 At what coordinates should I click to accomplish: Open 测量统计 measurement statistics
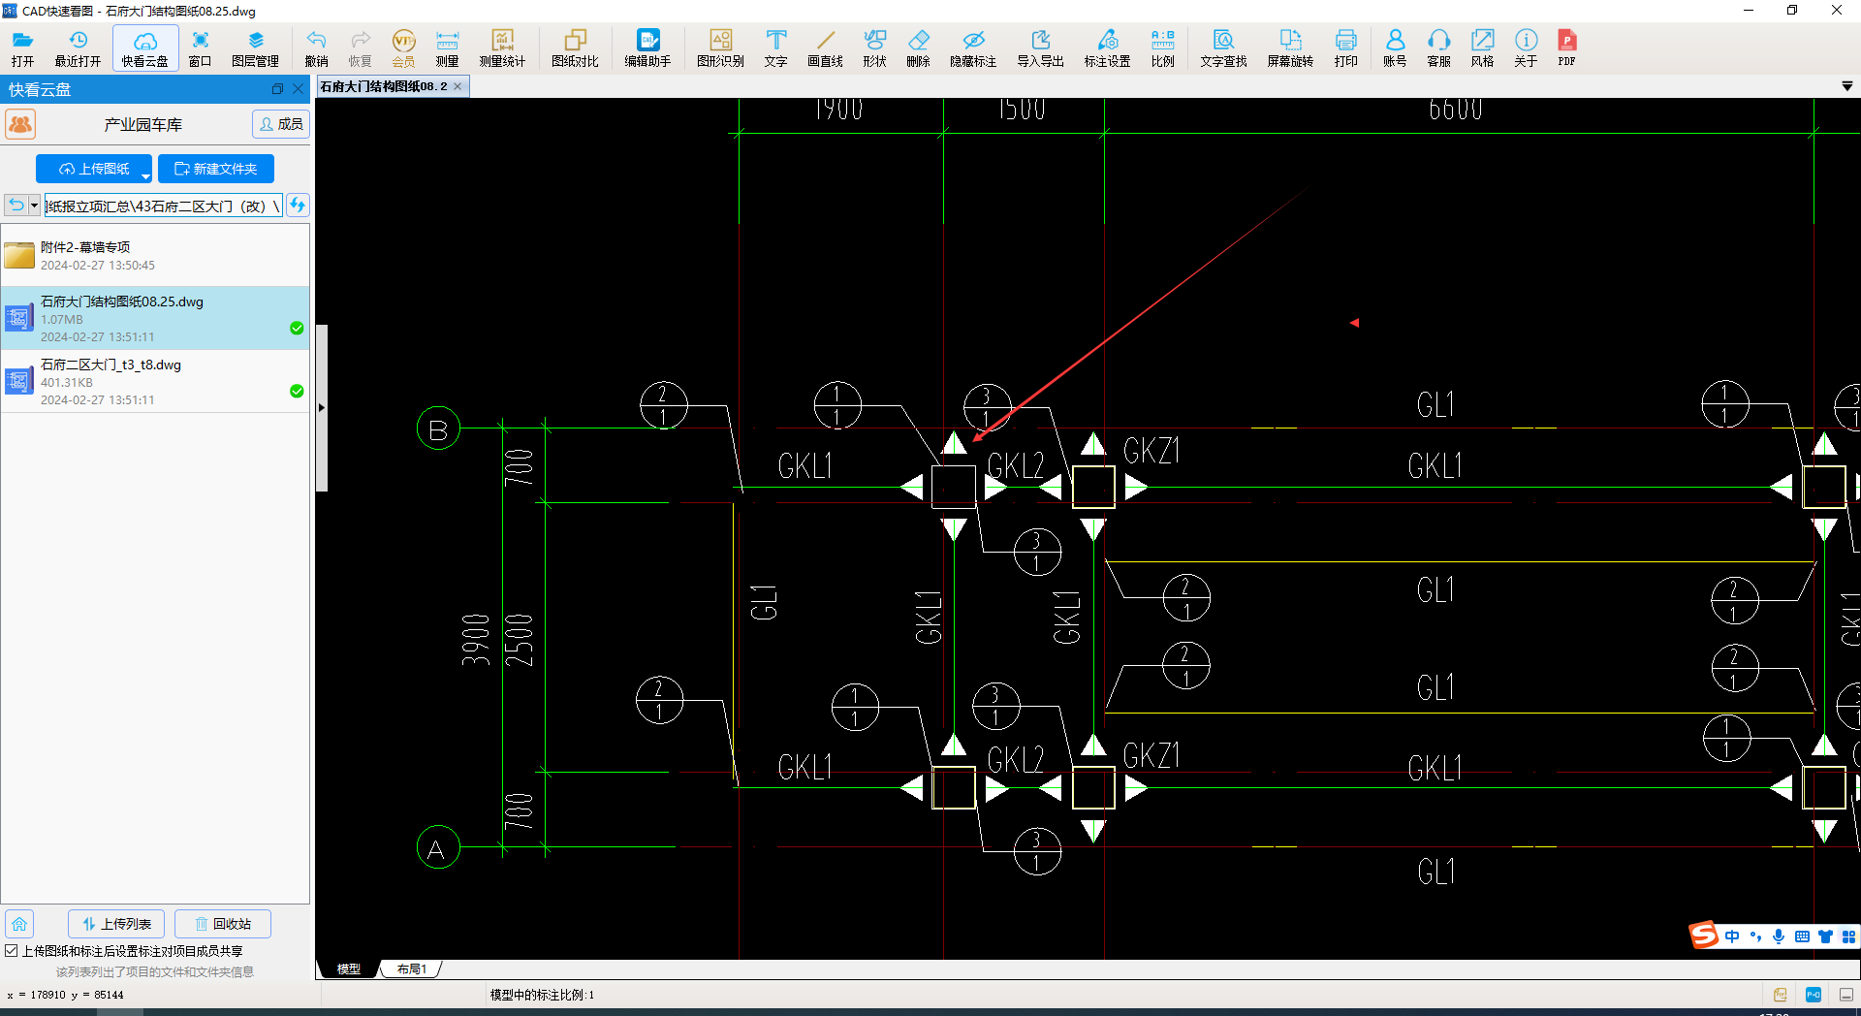[502, 48]
